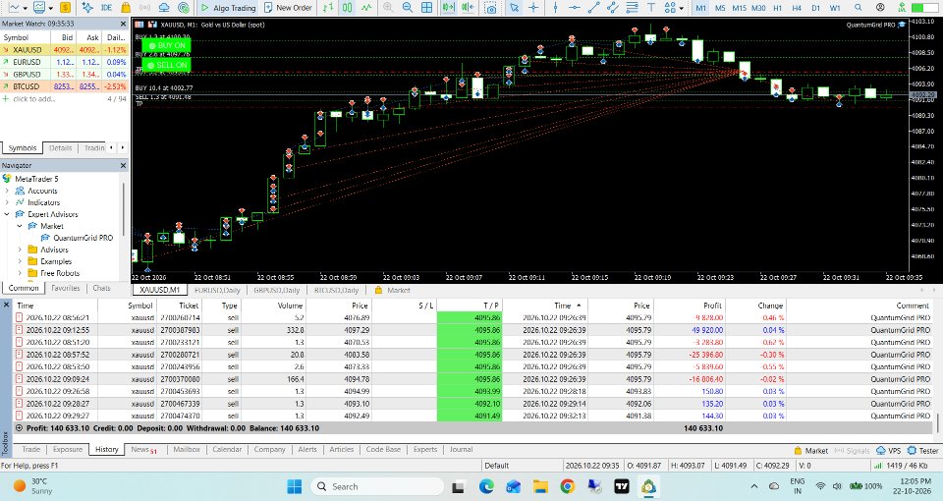Open the Windows Start button

(294, 486)
